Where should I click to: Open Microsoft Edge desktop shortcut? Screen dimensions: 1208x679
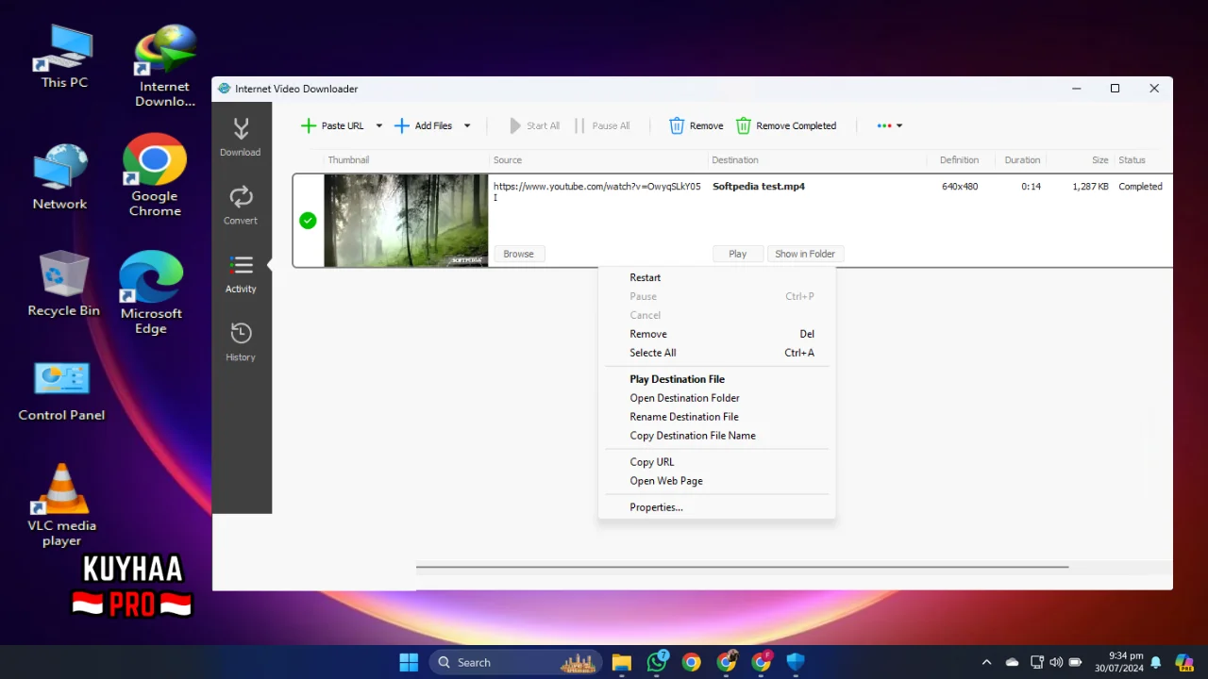[151, 292]
